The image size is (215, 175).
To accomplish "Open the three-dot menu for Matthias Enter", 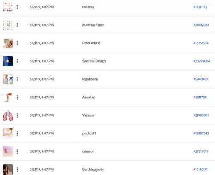I will coord(17,25).
